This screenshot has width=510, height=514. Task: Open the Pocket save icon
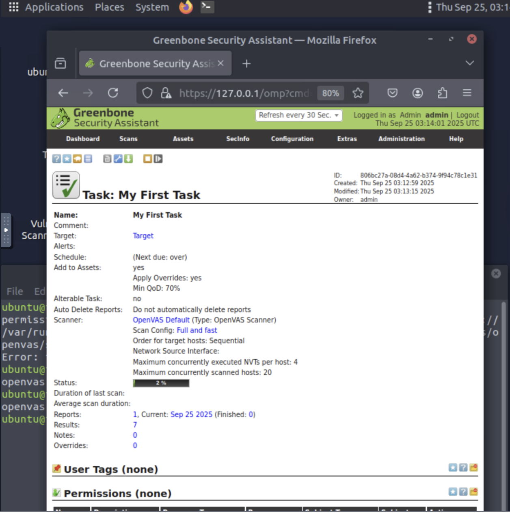[x=392, y=93]
